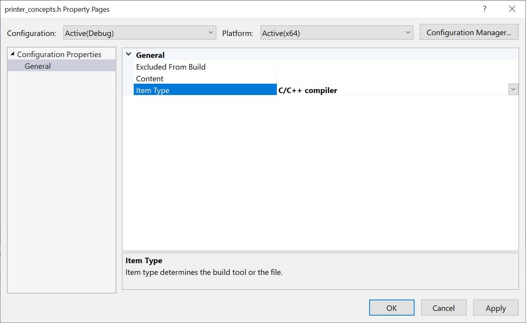Click the dialog close X icon
526x323 pixels.
tap(512, 9)
